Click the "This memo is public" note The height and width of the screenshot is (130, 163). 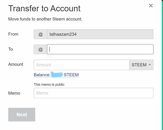click(x=49, y=84)
